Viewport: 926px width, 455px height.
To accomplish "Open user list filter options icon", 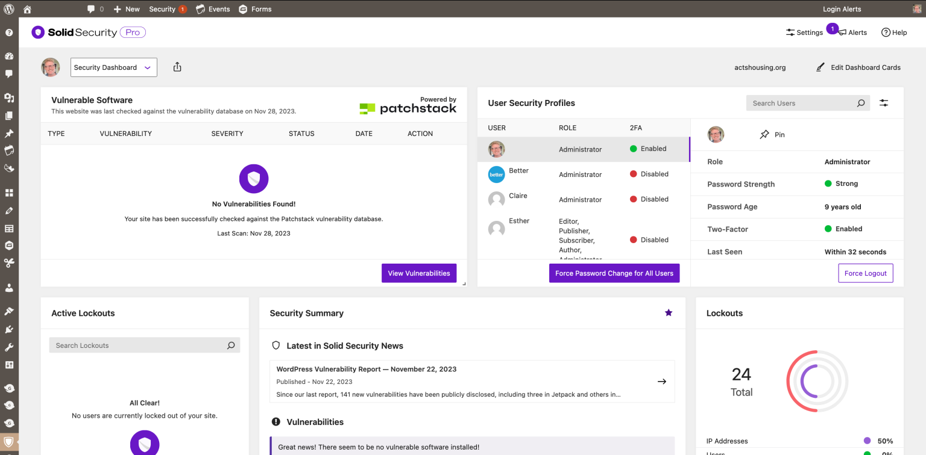I will click(x=884, y=102).
